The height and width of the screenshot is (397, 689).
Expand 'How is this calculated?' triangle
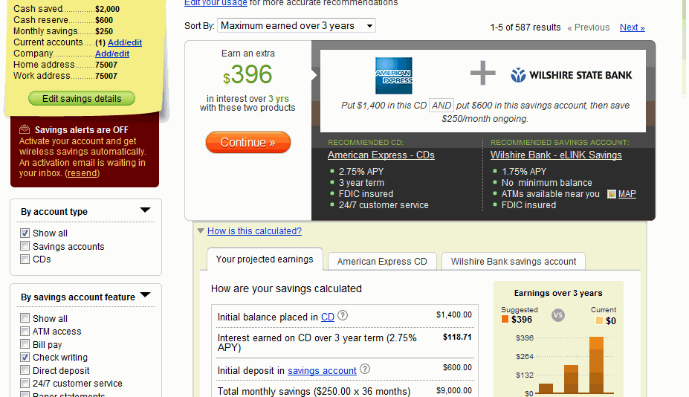coord(201,231)
